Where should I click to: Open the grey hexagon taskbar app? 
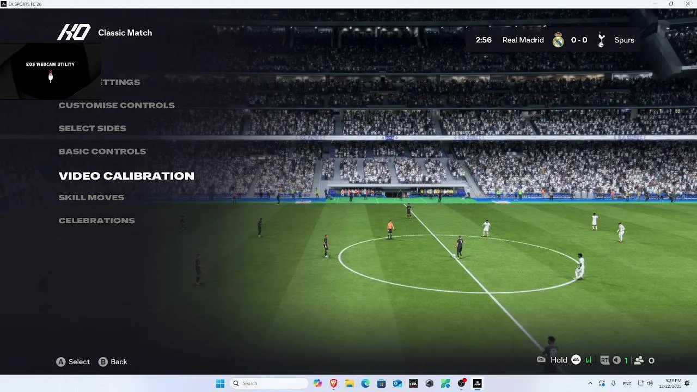coord(429,383)
